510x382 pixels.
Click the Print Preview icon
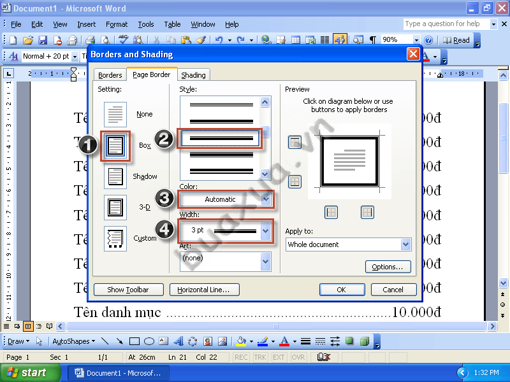coord(105,40)
